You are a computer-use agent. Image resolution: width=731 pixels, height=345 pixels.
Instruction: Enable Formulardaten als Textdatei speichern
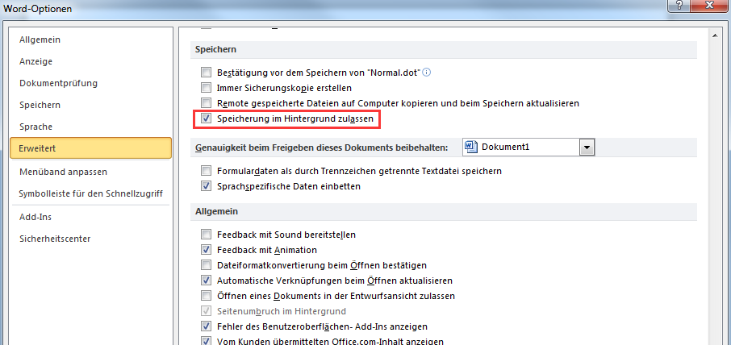(x=206, y=171)
